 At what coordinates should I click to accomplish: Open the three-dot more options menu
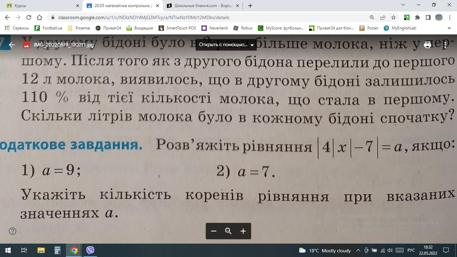[445, 45]
